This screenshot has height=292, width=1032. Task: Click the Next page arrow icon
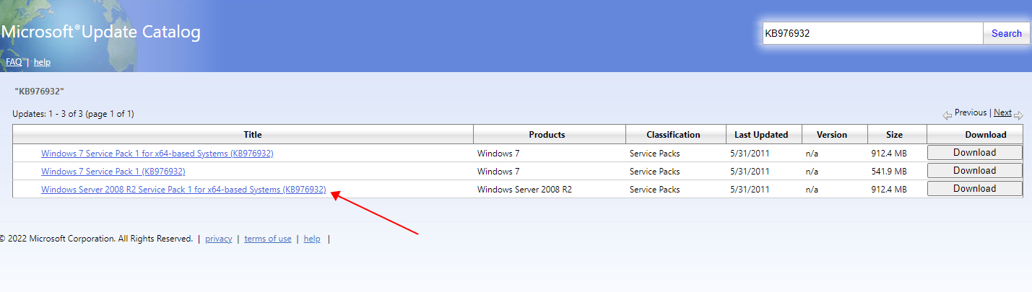click(1018, 115)
